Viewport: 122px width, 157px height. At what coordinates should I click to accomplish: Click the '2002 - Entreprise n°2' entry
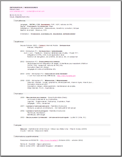(40, 62)
